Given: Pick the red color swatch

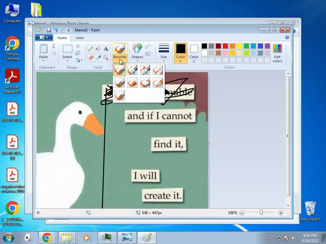Looking at the screenshot, I should pyautogui.click(x=225, y=46).
